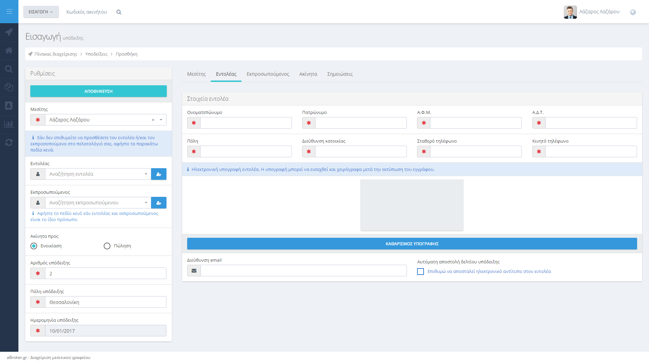The height and width of the screenshot is (363, 649).
Task: Click the Ονοματεπώνυμο input field
Action: tap(246, 123)
